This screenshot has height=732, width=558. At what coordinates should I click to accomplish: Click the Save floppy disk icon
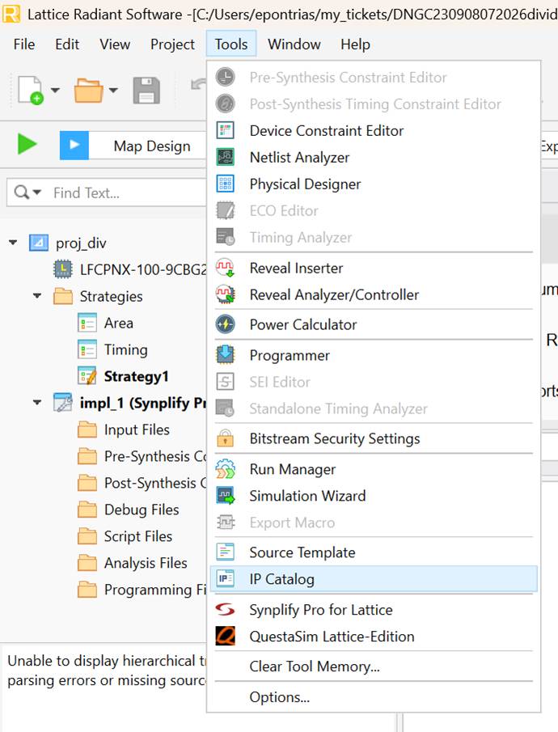tap(146, 90)
